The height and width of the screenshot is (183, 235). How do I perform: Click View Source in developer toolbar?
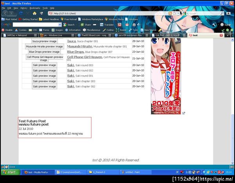(x=148, y=30)
